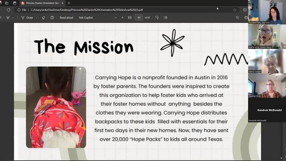Add this page to favorites star

pos(235,10)
